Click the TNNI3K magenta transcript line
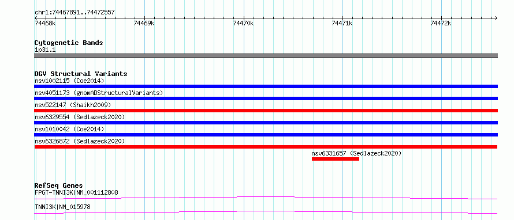 tap(266, 212)
